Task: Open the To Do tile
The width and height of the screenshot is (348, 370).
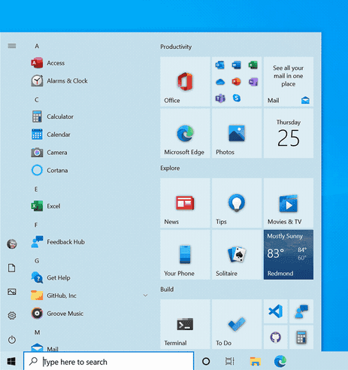Action: pos(237,324)
